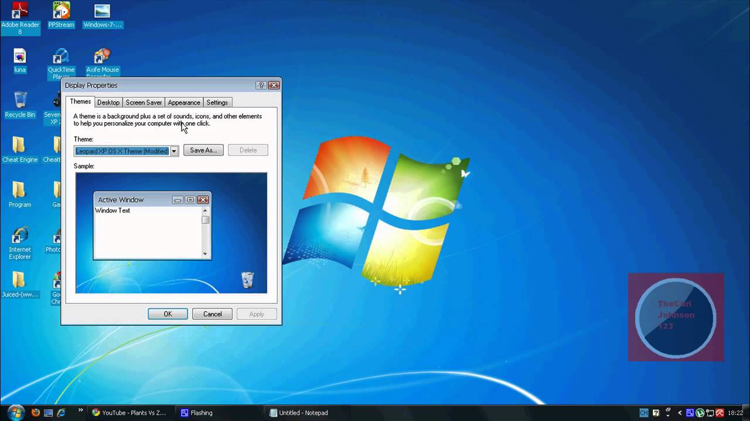Switch to the Appearance tab
This screenshot has height=421, width=750.
184,102
